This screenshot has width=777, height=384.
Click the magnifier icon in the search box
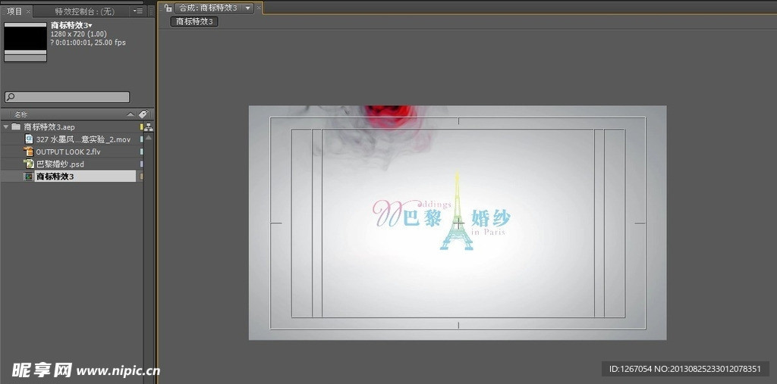[11, 97]
